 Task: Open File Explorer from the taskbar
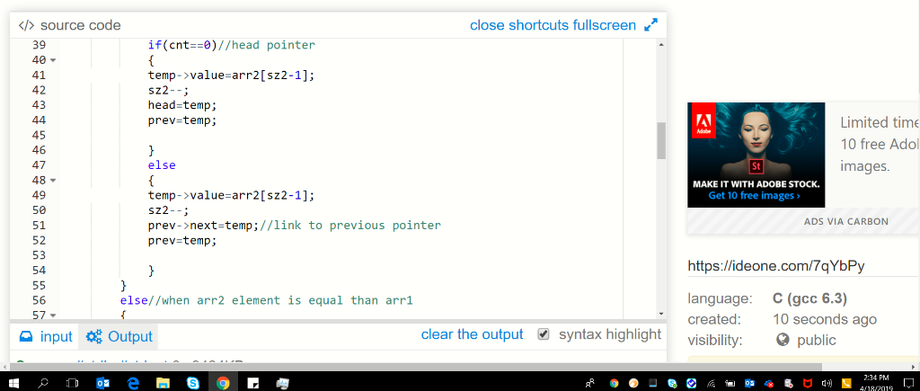click(163, 384)
